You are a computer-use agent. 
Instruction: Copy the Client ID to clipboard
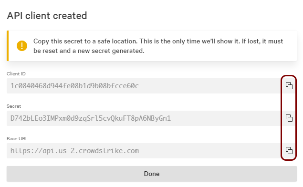click(x=289, y=85)
